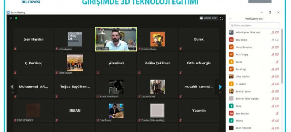
Task: Click erhan kaplan's avatar in the participants list
Action: (x=231, y=32)
